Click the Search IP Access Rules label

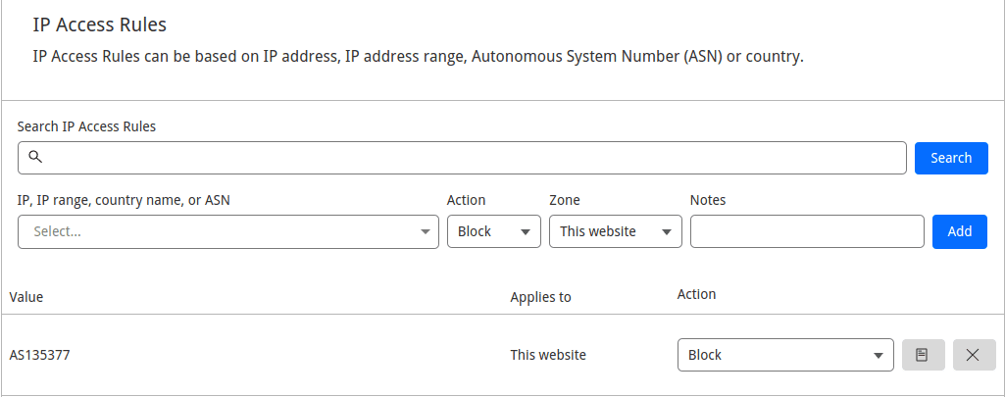[x=86, y=126]
